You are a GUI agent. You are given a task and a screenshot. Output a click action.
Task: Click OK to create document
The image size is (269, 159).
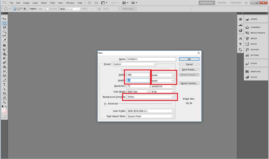tap(189, 59)
